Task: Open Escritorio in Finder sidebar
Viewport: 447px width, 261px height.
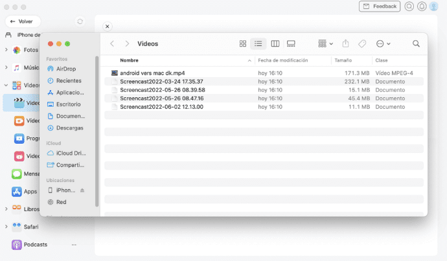Action: coord(65,104)
